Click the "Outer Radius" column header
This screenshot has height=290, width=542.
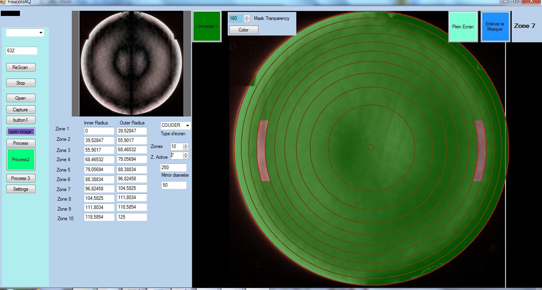tap(132, 123)
